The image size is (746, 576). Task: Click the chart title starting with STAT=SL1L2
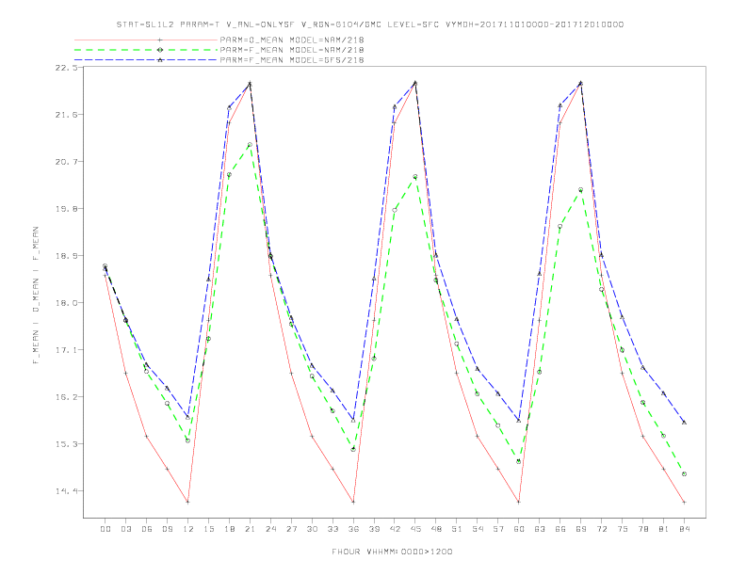[x=369, y=24]
